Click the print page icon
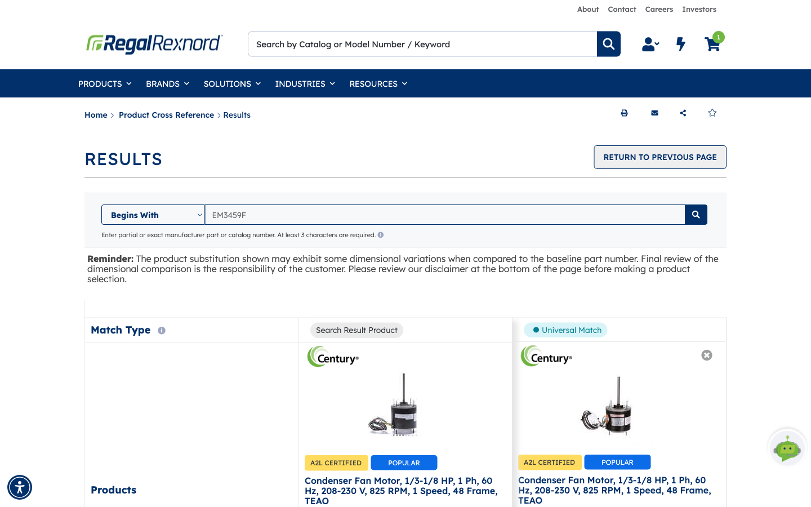This screenshot has width=811, height=507. tap(624, 113)
